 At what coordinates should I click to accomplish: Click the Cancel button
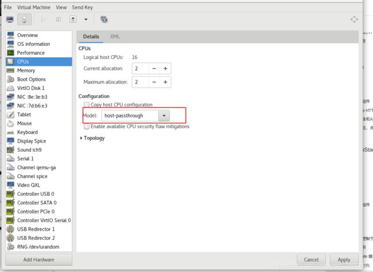[311, 259]
